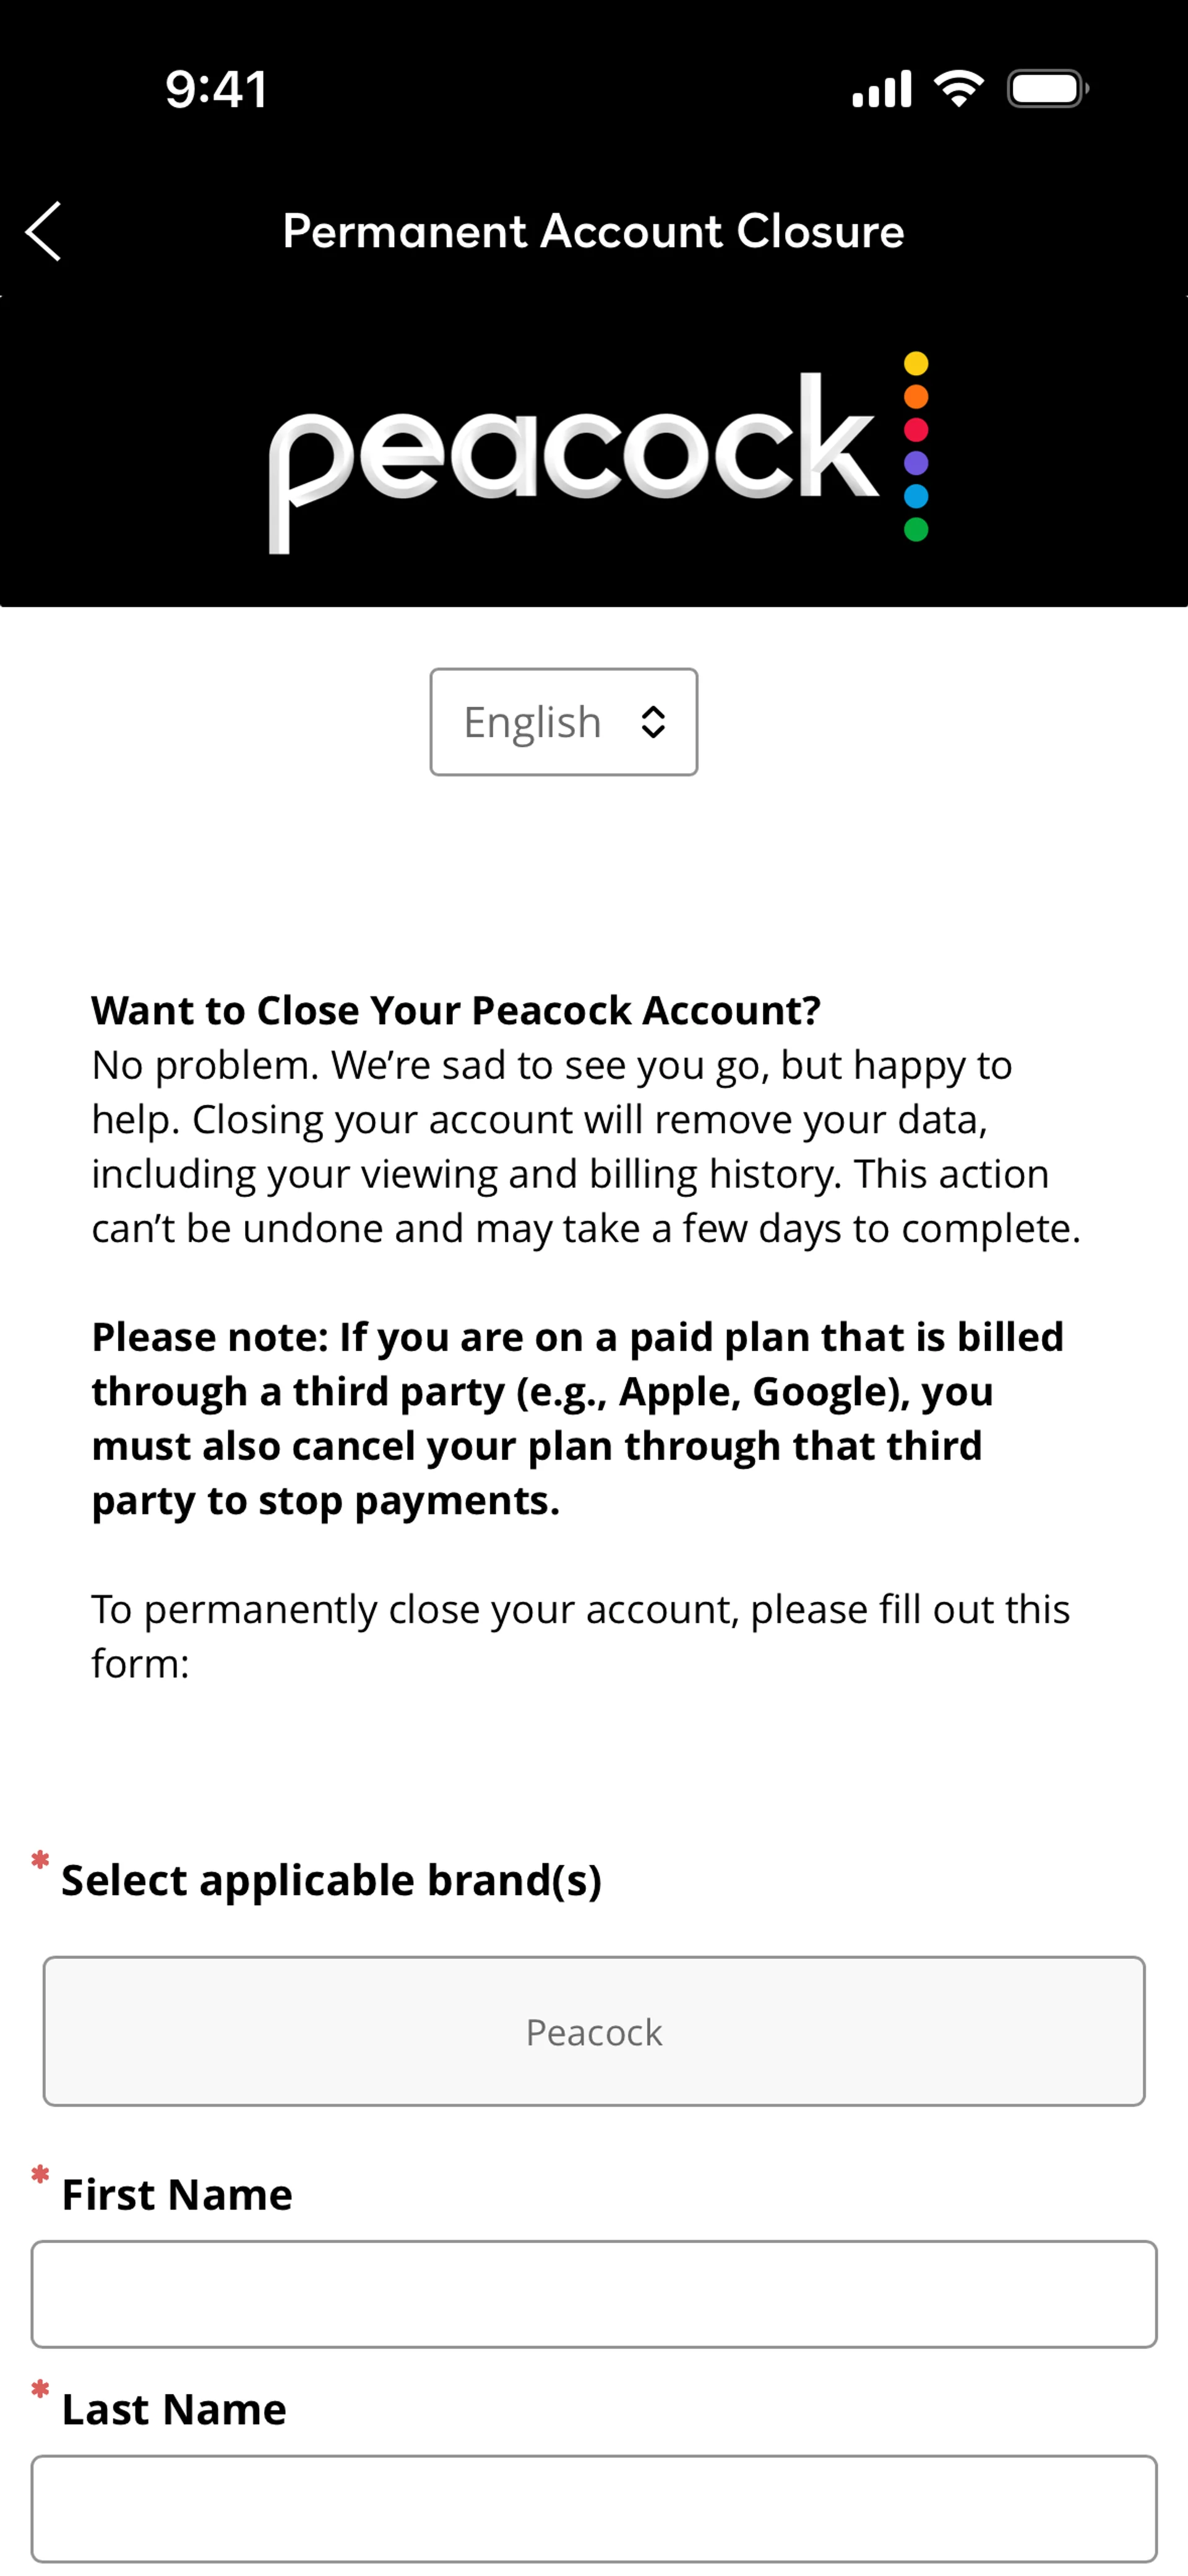Click the purple dot in Peacock logo
The width and height of the screenshot is (1188, 2576).
pos(916,463)
